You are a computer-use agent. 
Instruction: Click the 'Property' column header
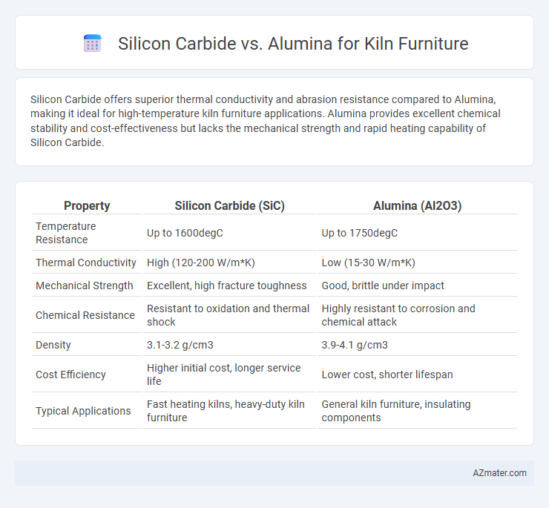point(87,205)
